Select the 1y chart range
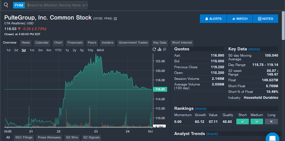This screenshot has height=141, width=285. point(67,50)
